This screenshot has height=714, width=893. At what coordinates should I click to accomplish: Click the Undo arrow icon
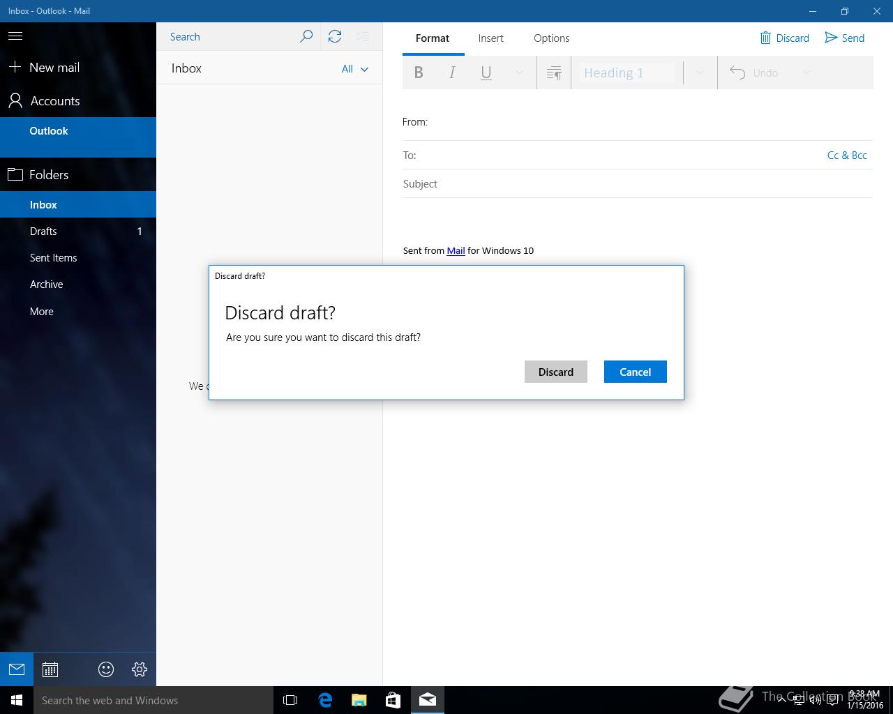(x=737, y=73)
